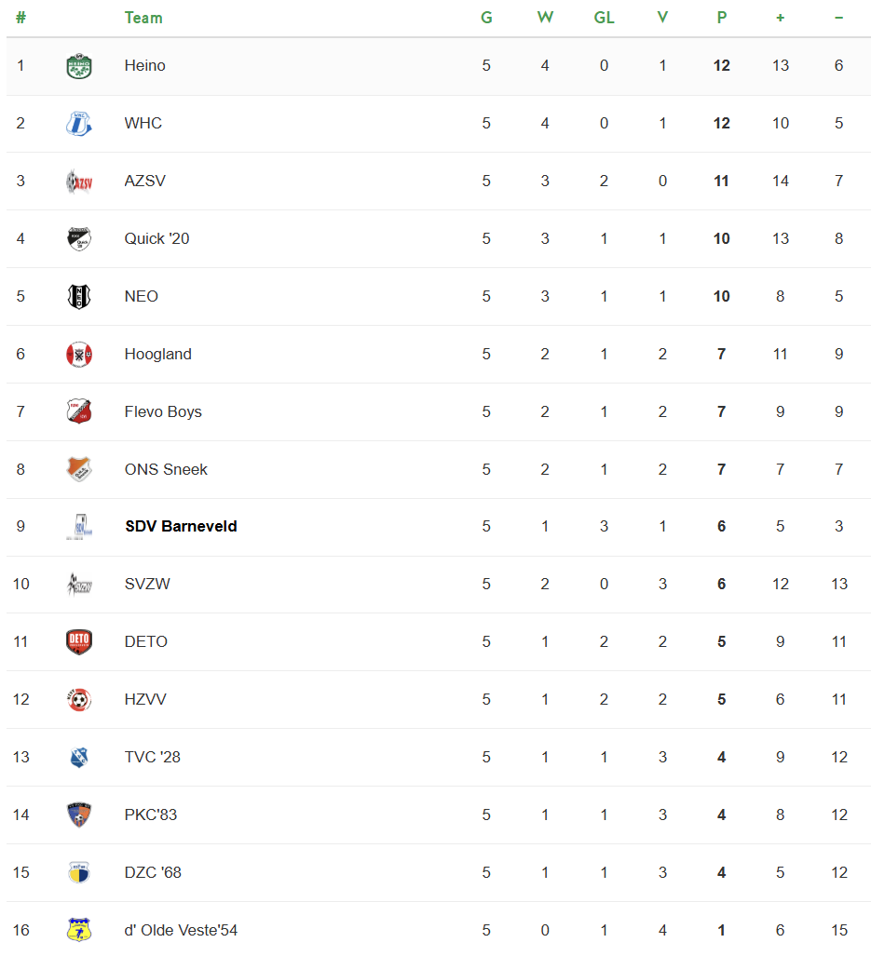871x956 pixels.
Task: Click the W wins column header
Action: pos(545,18)
